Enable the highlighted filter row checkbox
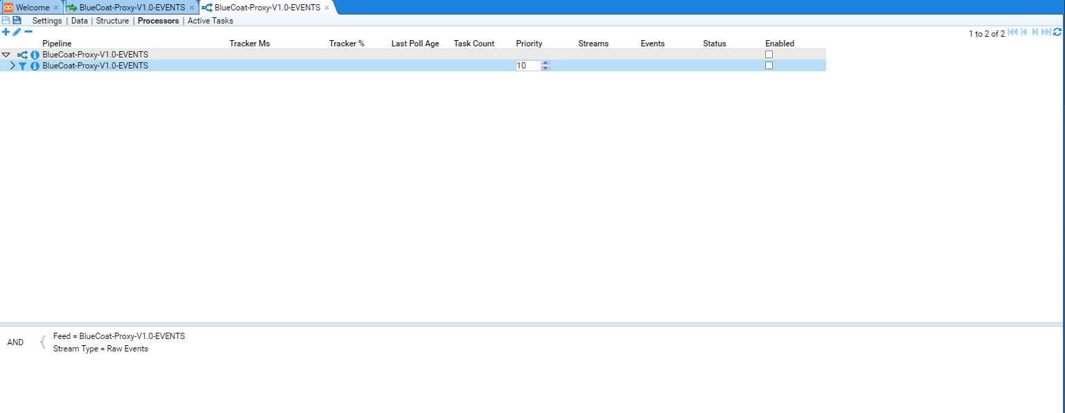 (769, 66)
